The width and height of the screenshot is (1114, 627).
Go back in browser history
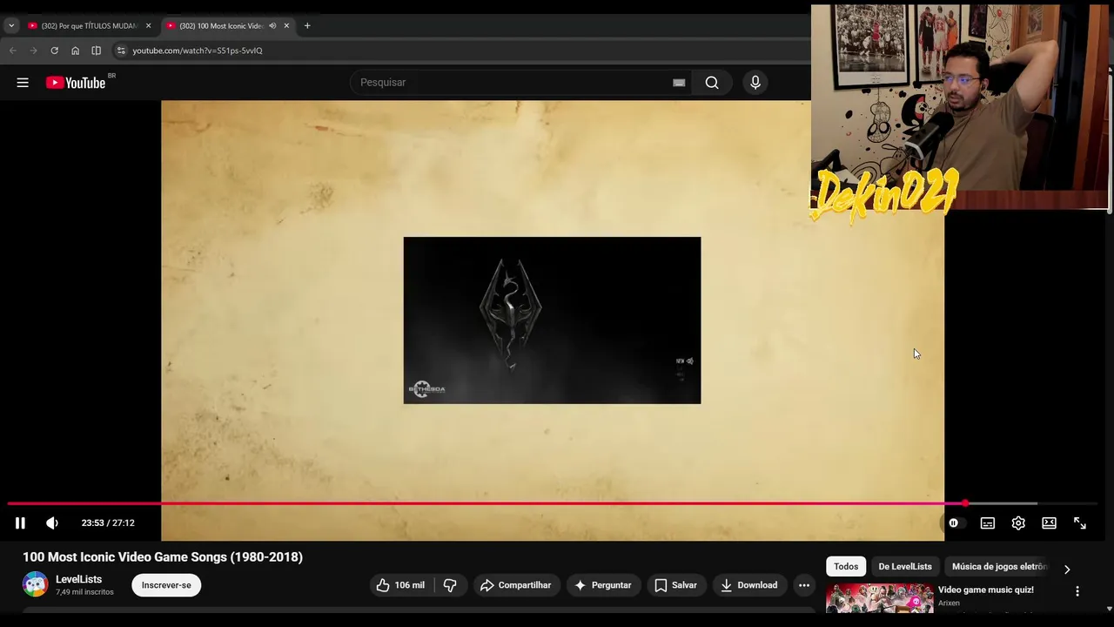(x=12, y=51)
